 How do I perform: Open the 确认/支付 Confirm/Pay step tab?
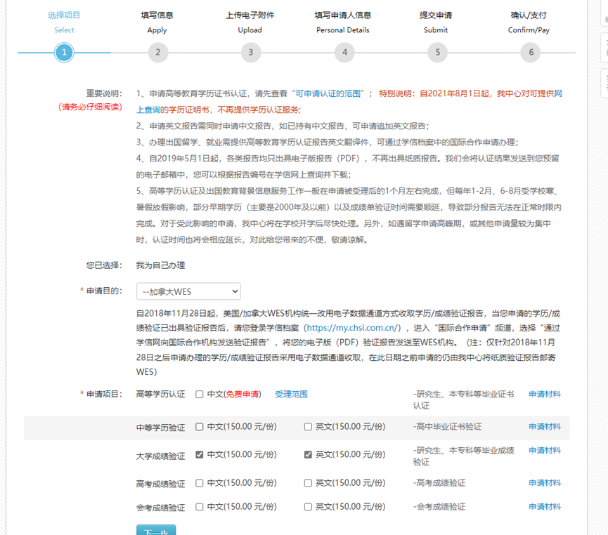point(529,22)
